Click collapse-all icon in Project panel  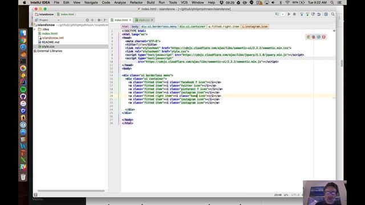coord(92,20)
